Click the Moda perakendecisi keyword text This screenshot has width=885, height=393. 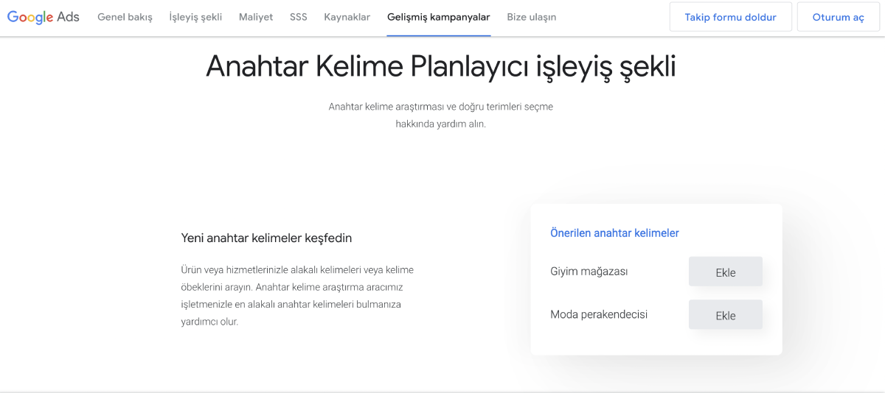[x=599, y=314]
